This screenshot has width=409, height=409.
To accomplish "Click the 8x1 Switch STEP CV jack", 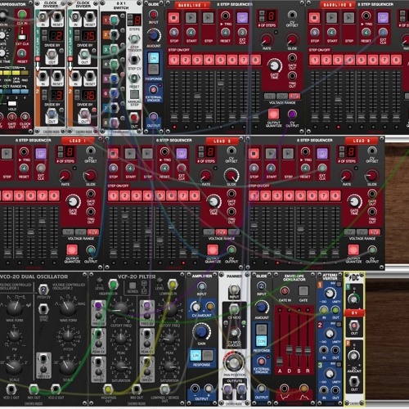I will click(134, 60).
